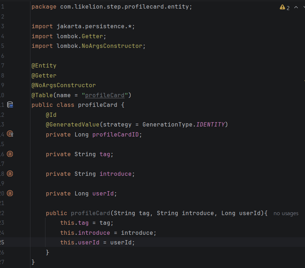Click the attribute gutter icon beside the introduce field
Screen dimensions: 305x268
[x=10, y=174]
